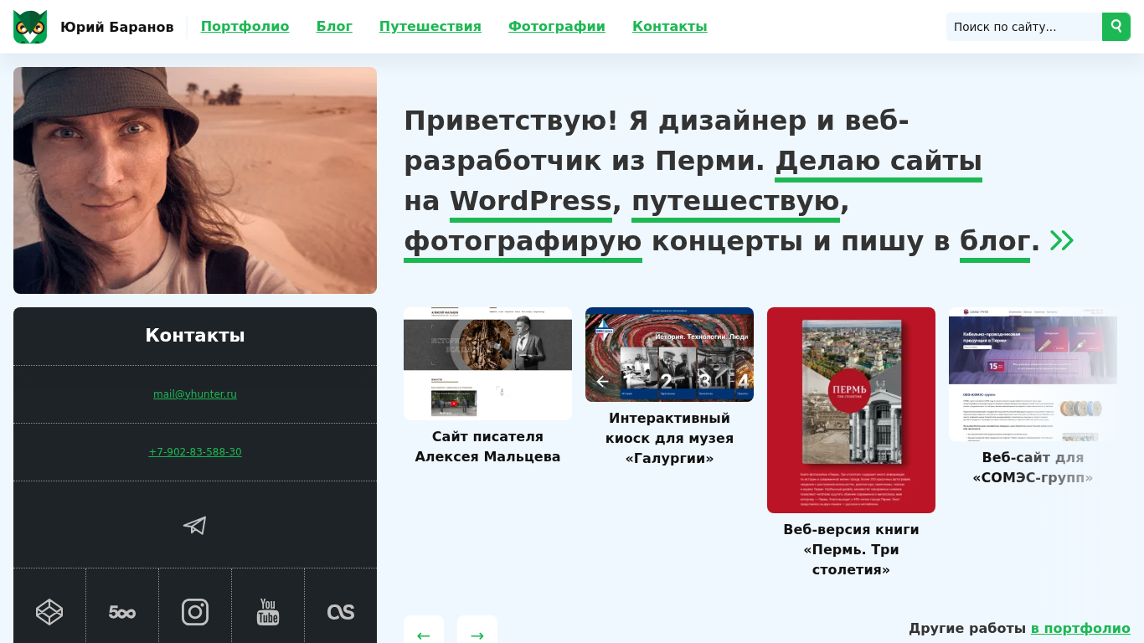
Task: Click the green double-chevron after the headline
Action: [x=1062, y=241]
